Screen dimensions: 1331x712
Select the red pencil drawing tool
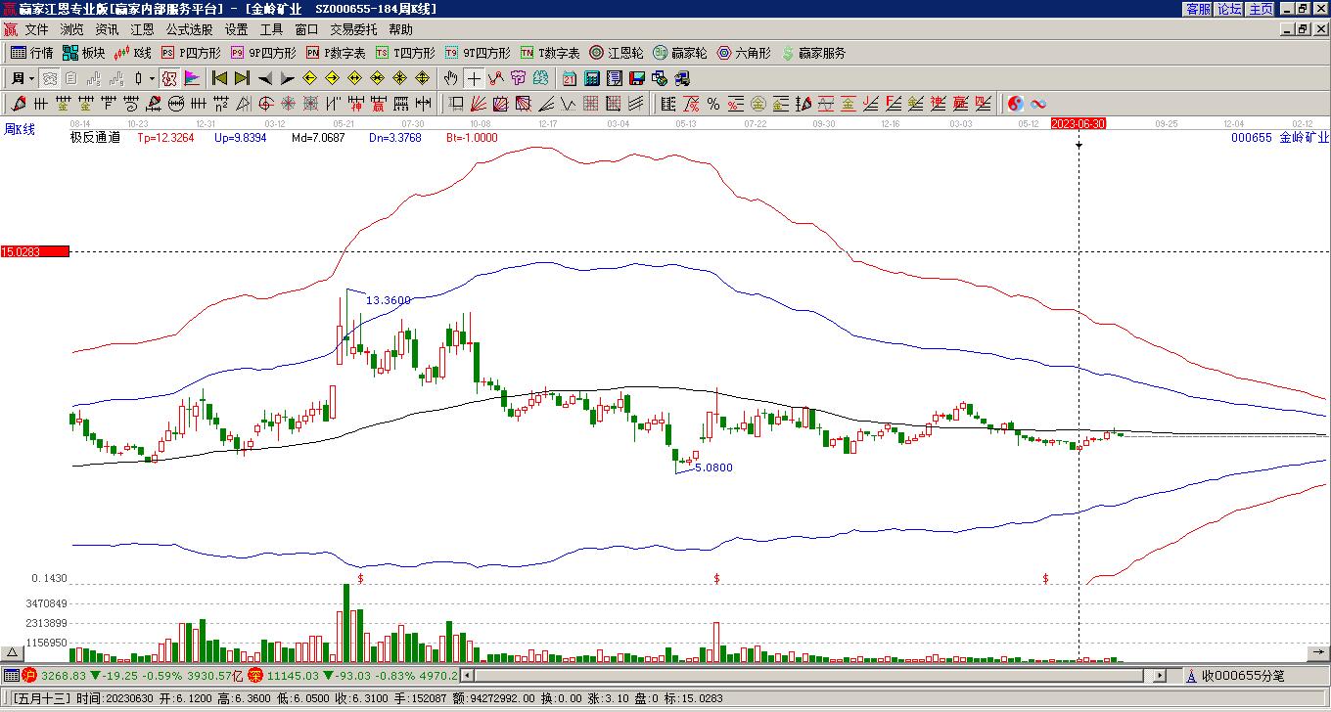point(19,104)
